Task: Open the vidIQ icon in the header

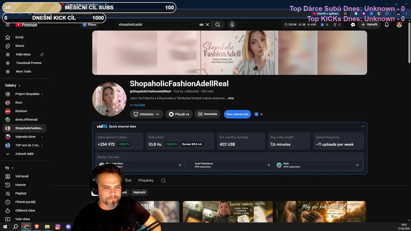Action: pyautogui.click(x=322, y=25)
